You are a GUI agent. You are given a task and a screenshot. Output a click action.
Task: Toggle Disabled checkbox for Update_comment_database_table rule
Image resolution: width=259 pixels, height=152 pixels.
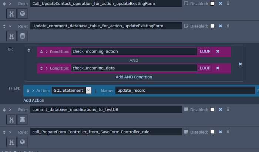coord(212,26)
